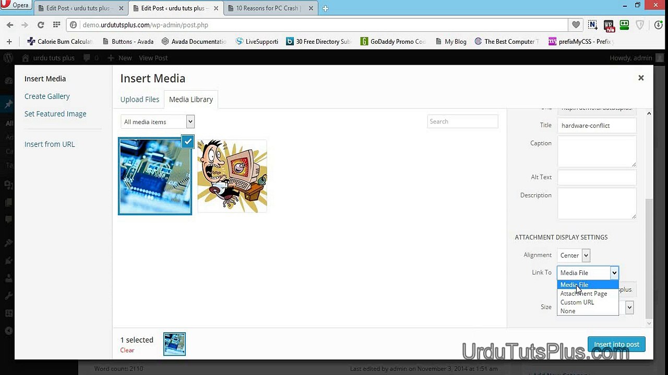Open Buttons - Avada bookmark
Viewport: 668px width, 375px height.
point(128,41)
